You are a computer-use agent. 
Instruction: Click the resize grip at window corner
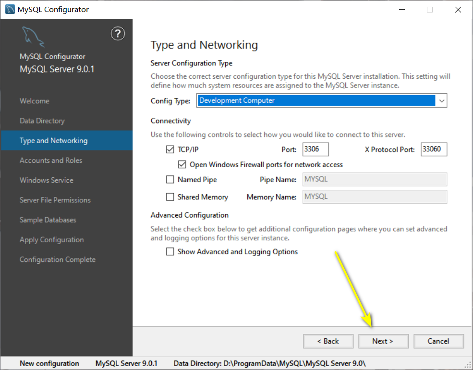point(468,365)
